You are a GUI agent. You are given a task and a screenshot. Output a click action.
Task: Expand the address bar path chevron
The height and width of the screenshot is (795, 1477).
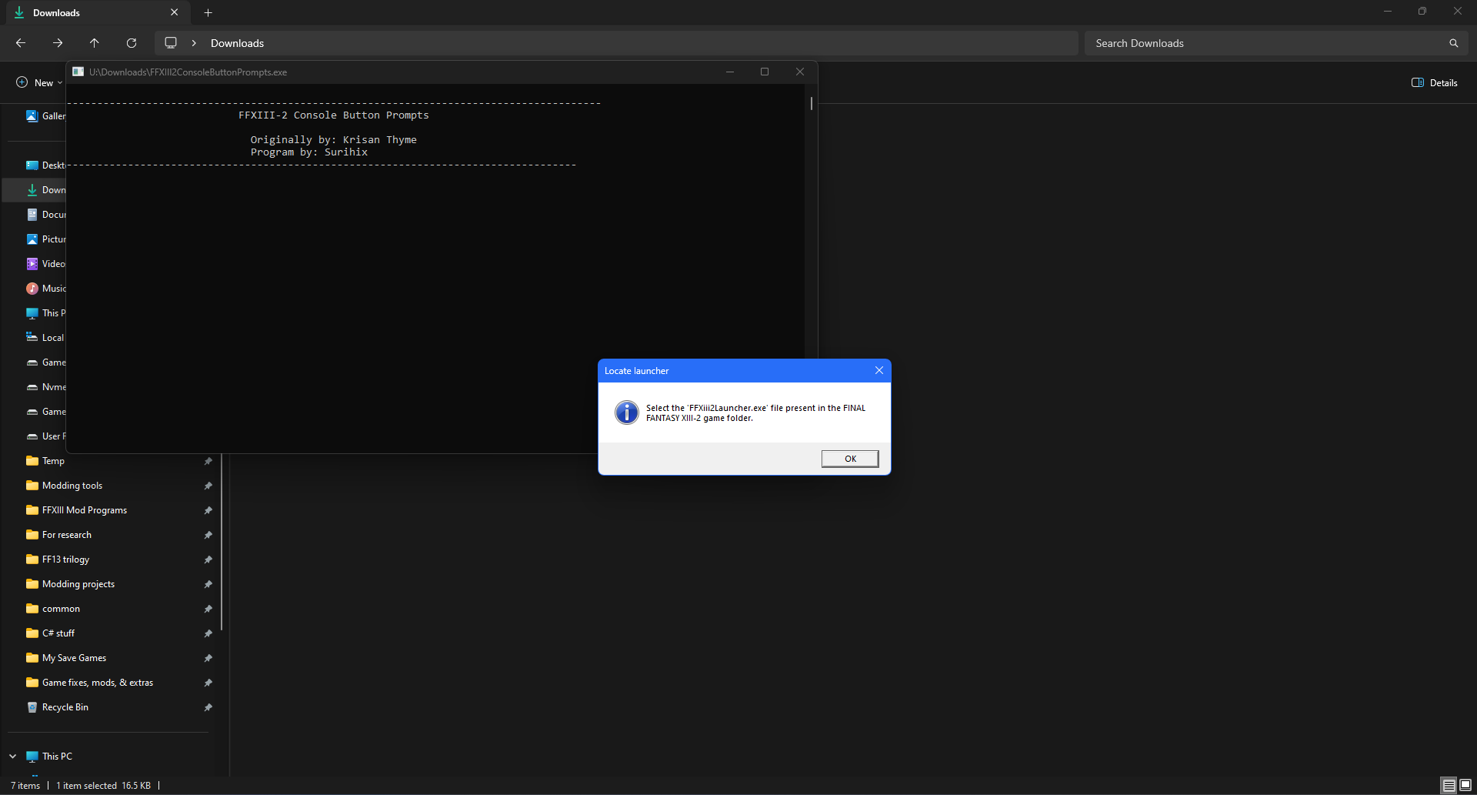pyautogui.click(x=194, y=43)
